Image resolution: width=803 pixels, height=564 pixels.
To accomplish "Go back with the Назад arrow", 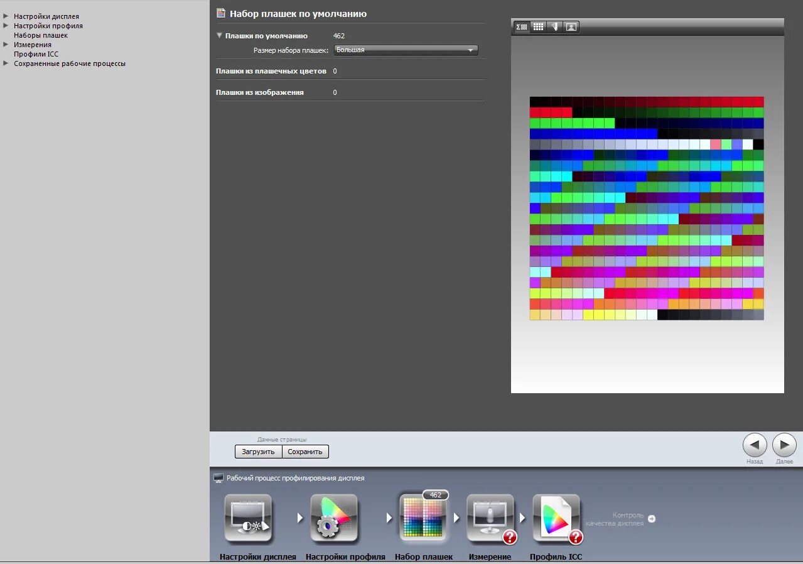I will point(755,445).
